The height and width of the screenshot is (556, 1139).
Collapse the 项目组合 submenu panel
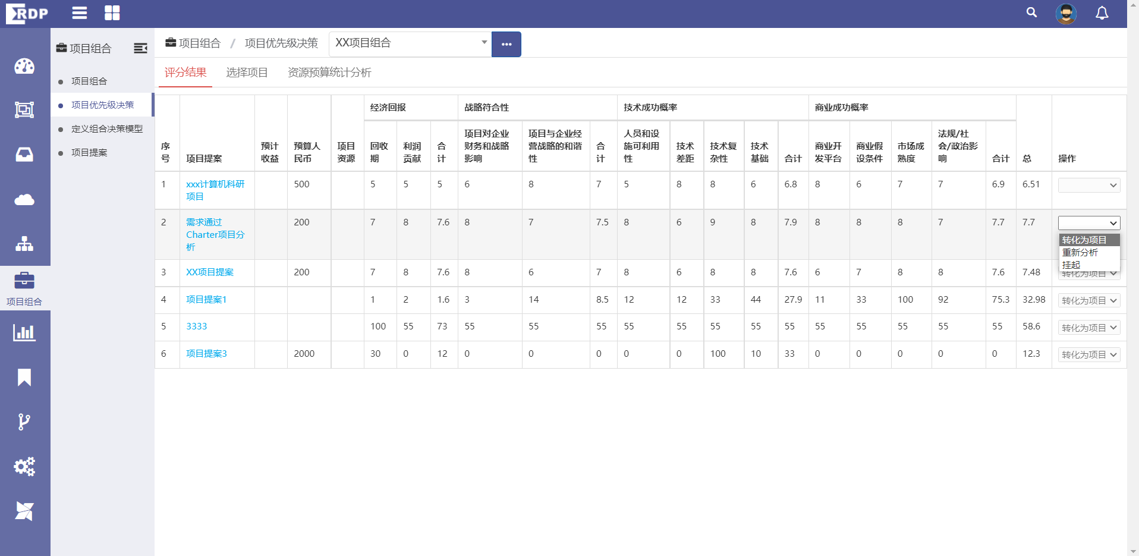click(140, 48)
